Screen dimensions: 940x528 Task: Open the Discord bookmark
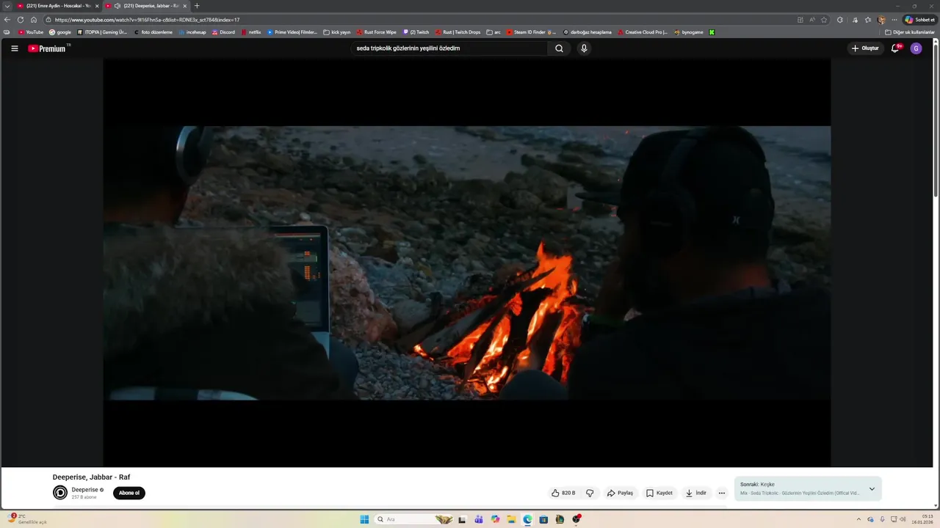pos(223,32)
